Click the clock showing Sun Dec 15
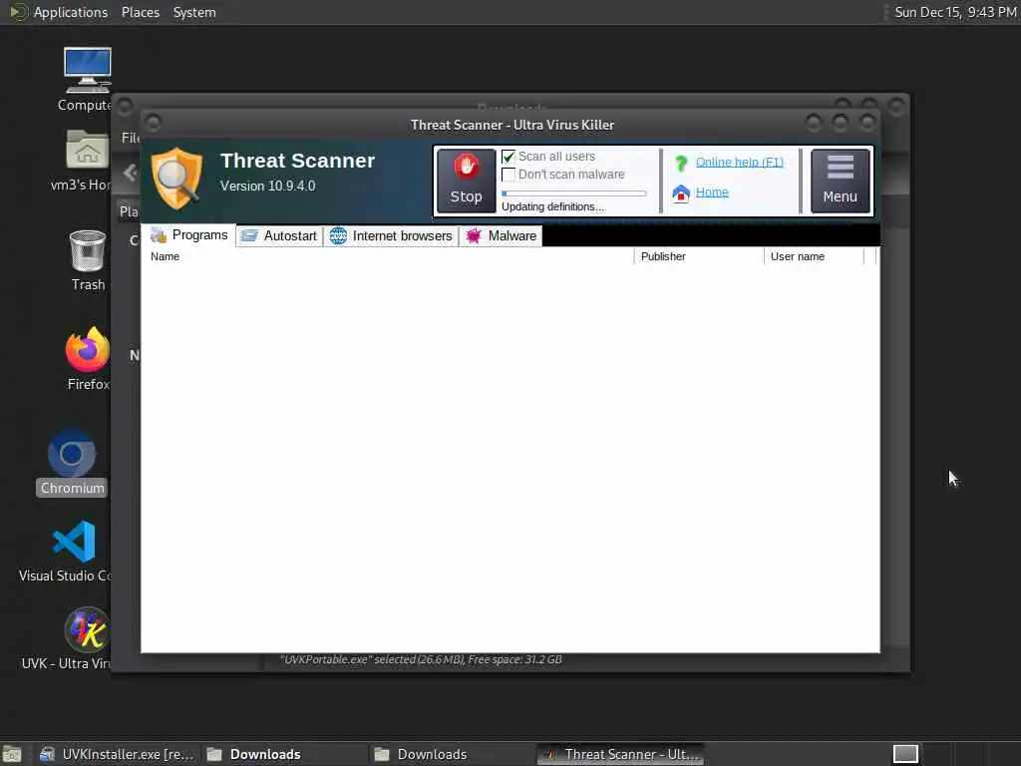The width and height of the screenshot is (1021, 766). pos(955,12)
